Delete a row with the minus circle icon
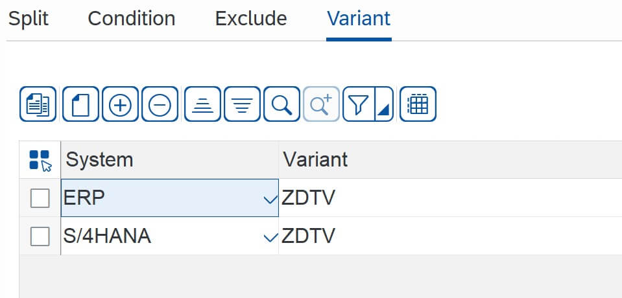 160,104
